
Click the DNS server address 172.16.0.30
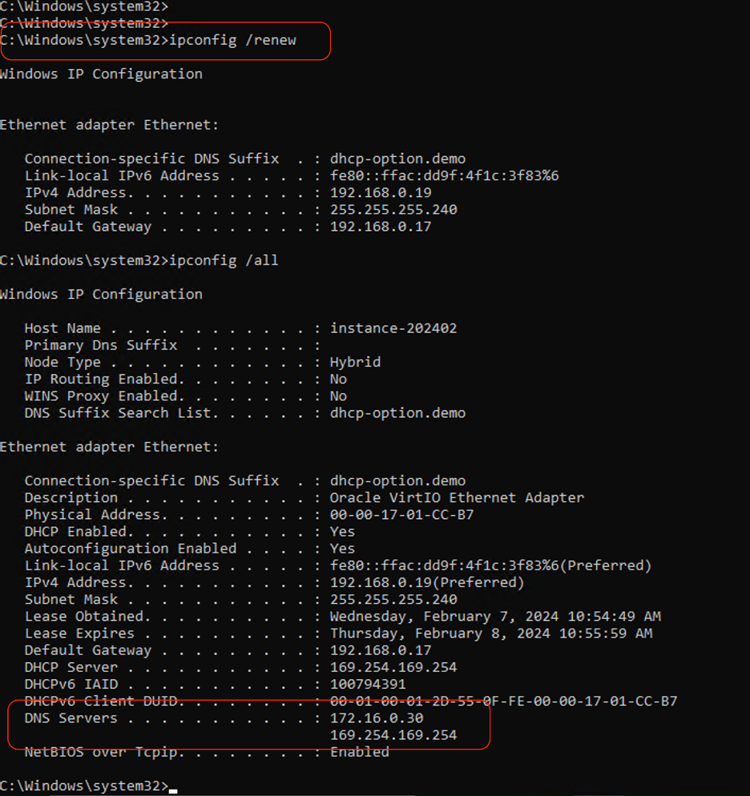(x=377, y=718)
